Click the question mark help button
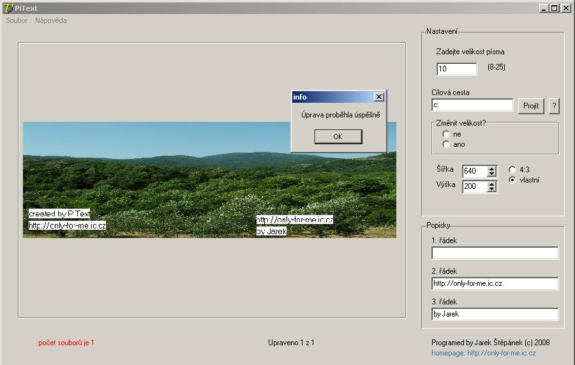 coord(554,106)
